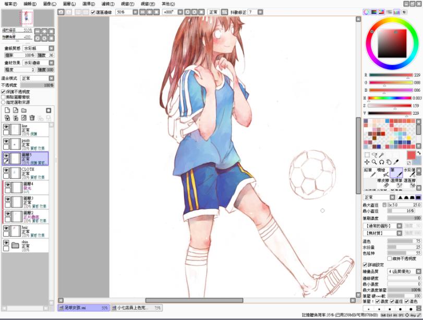This screenshot has height=320, width=423.
Task: Switch to the 足球女孩.sai document tab
Action: [x=83, y=307]
